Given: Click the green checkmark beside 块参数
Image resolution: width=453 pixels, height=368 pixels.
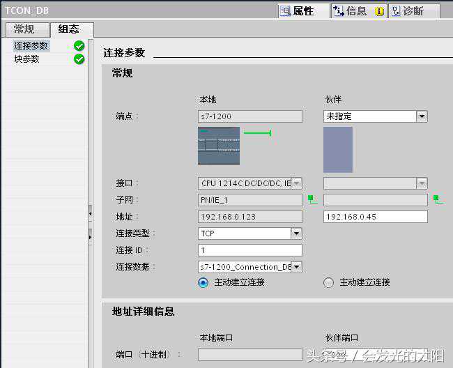Looking at the screenshot, I should click(79, 59).
